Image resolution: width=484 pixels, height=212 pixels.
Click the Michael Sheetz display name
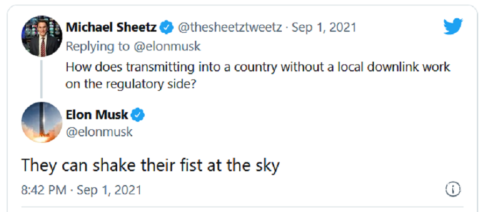click(x=111, y=28)
